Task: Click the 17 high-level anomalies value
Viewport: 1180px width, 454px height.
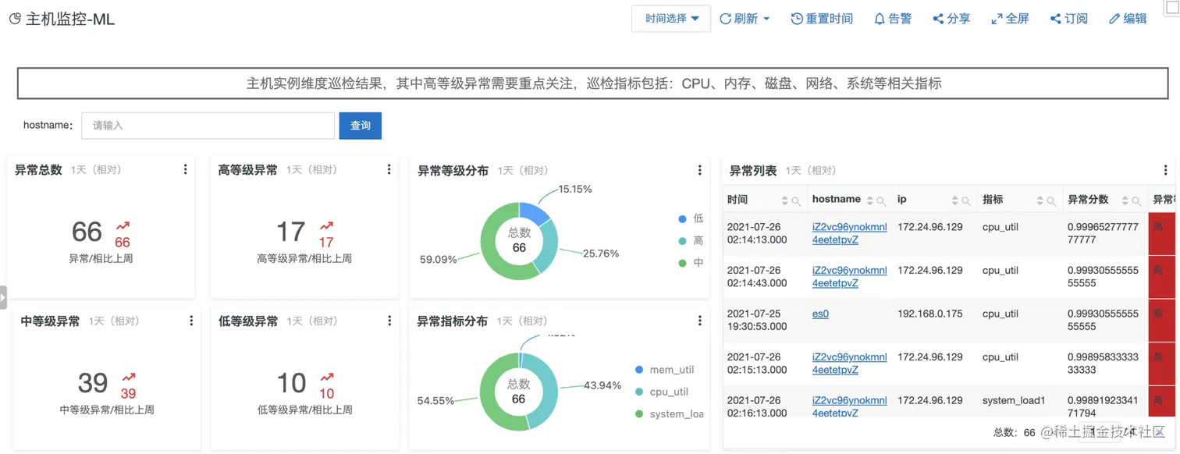Action: point(290,232)
